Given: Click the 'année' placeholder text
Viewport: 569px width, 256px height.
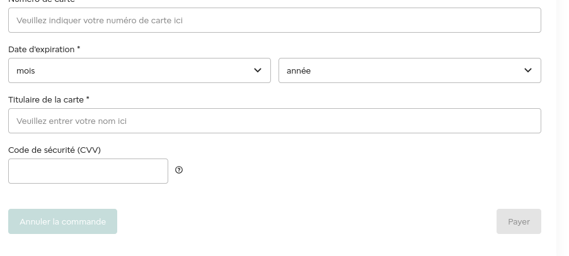Looking at the screenshot, I should [299, 71].
